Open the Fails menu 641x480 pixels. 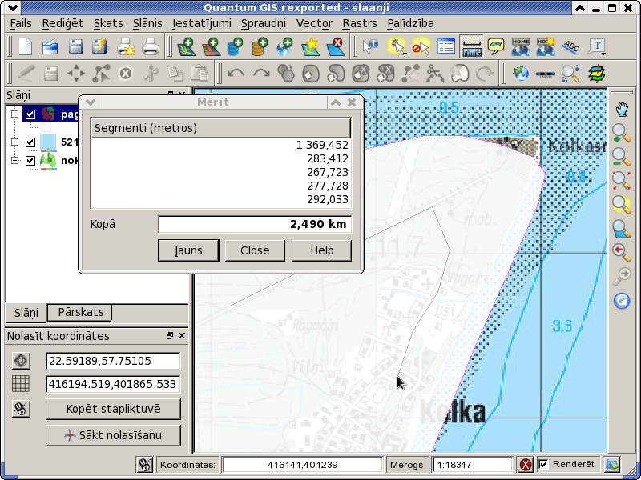[x=21, y=24]
